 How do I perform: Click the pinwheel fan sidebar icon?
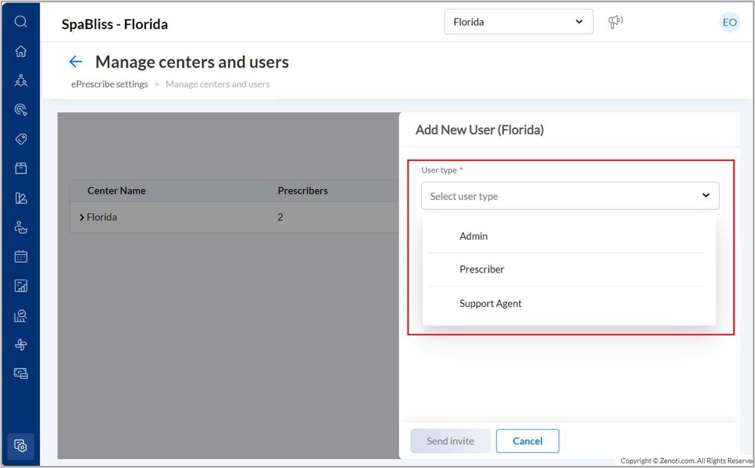coord(21,345)
